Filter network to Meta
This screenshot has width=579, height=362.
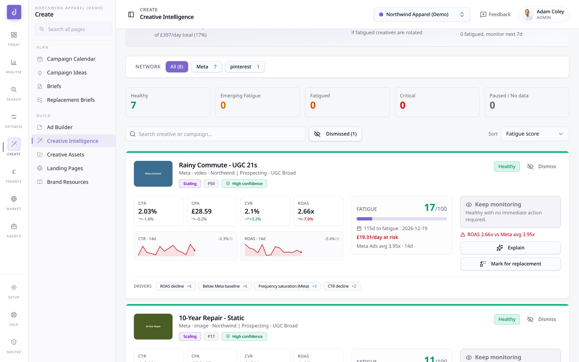point(207,67)
